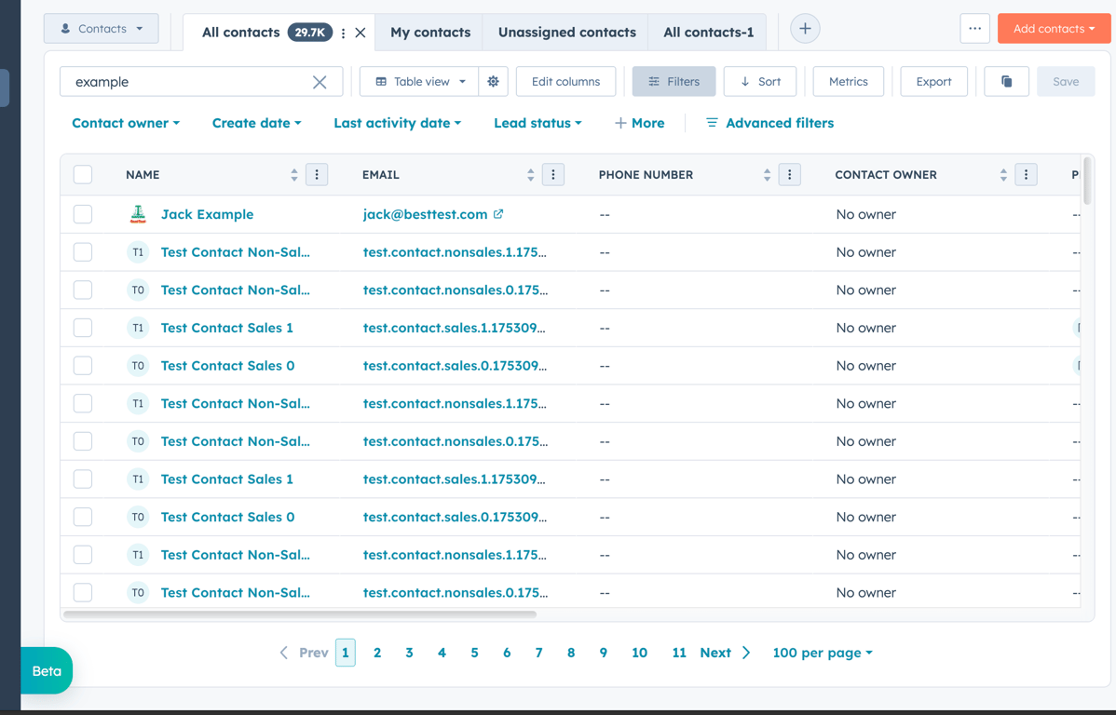Viewport: 1116px width, 715px height.
Task: Open PHONE NUMBER column options menu
Action: click(789, 174)
